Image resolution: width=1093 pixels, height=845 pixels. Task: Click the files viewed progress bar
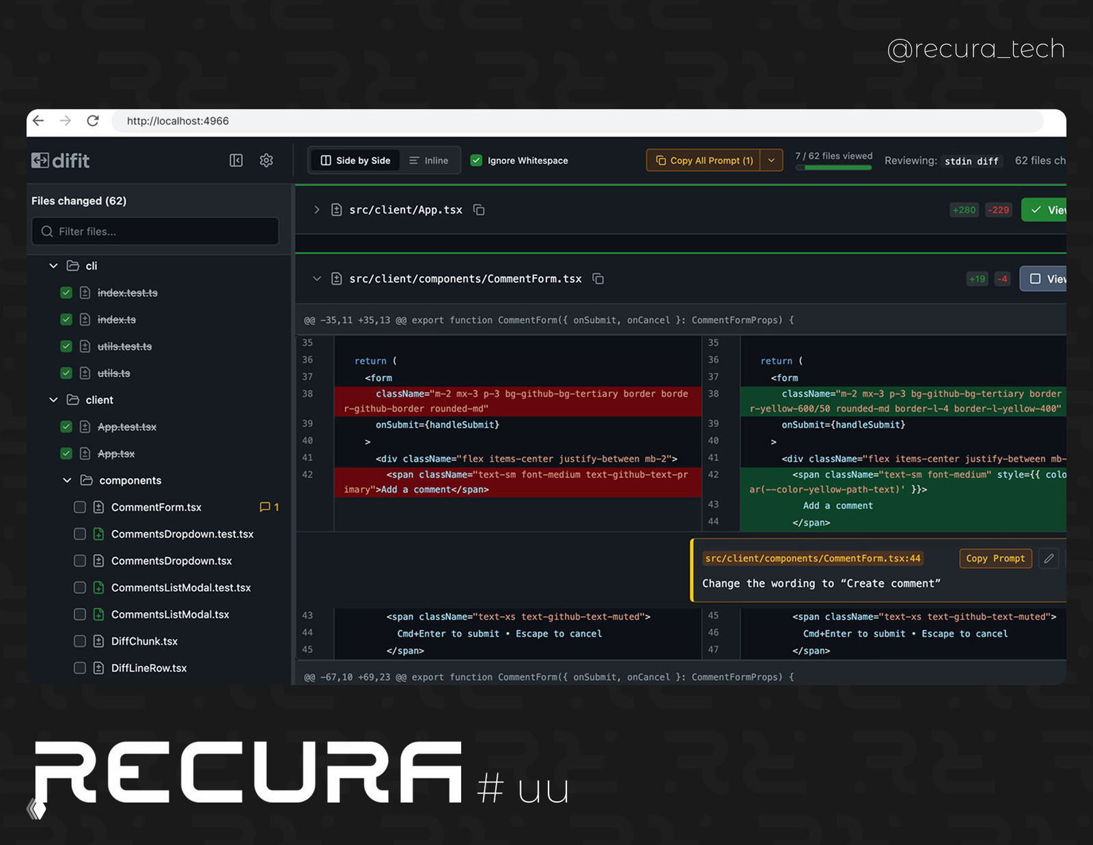pos(833,168)
